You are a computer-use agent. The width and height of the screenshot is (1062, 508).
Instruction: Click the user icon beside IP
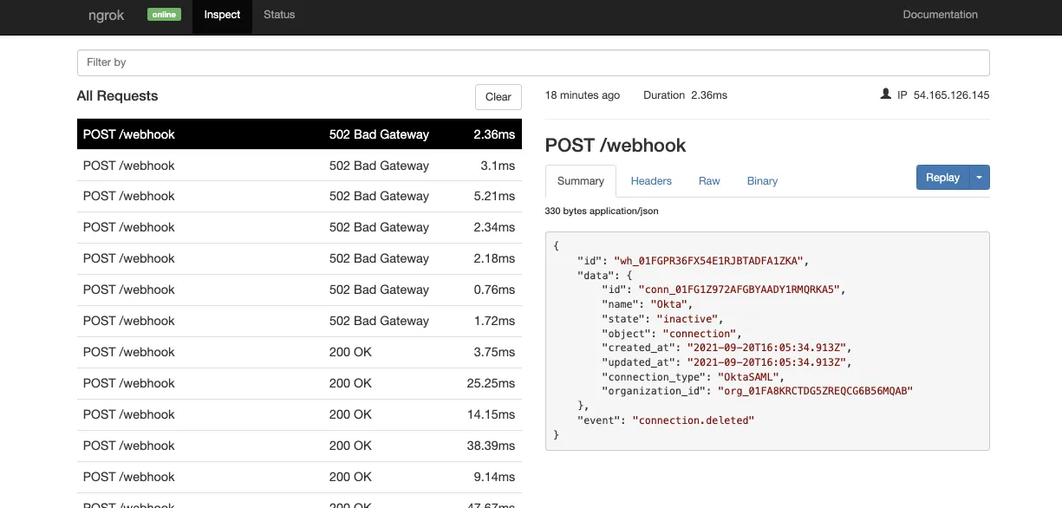coord(885,94)
